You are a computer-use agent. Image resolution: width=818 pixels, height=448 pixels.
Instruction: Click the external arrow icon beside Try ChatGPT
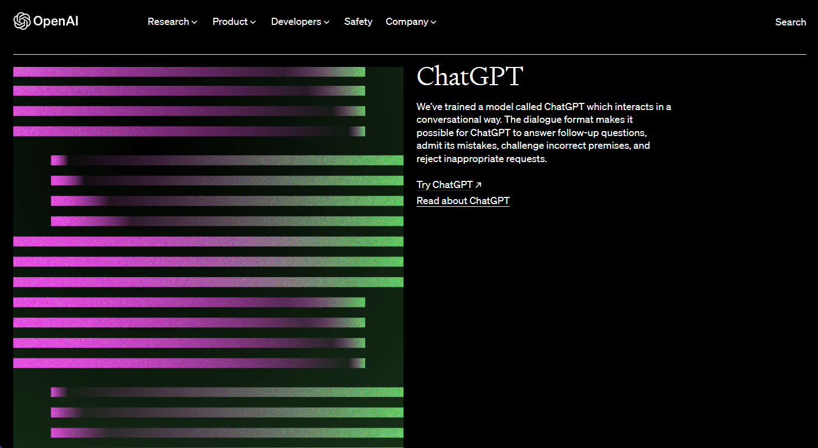click(478, 185)
